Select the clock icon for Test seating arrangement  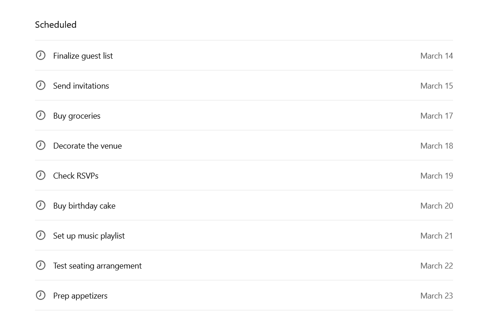pos(40,265)
